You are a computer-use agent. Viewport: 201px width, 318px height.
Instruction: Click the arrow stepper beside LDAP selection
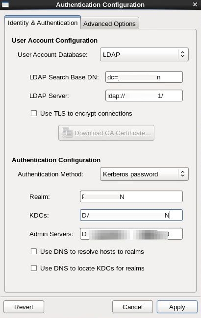pyautogui.click(x=182, y=54)
